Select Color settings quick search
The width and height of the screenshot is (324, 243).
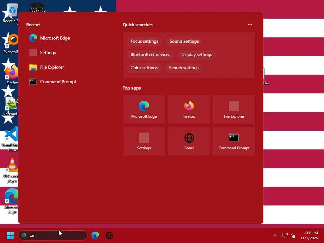coord(144,68)
